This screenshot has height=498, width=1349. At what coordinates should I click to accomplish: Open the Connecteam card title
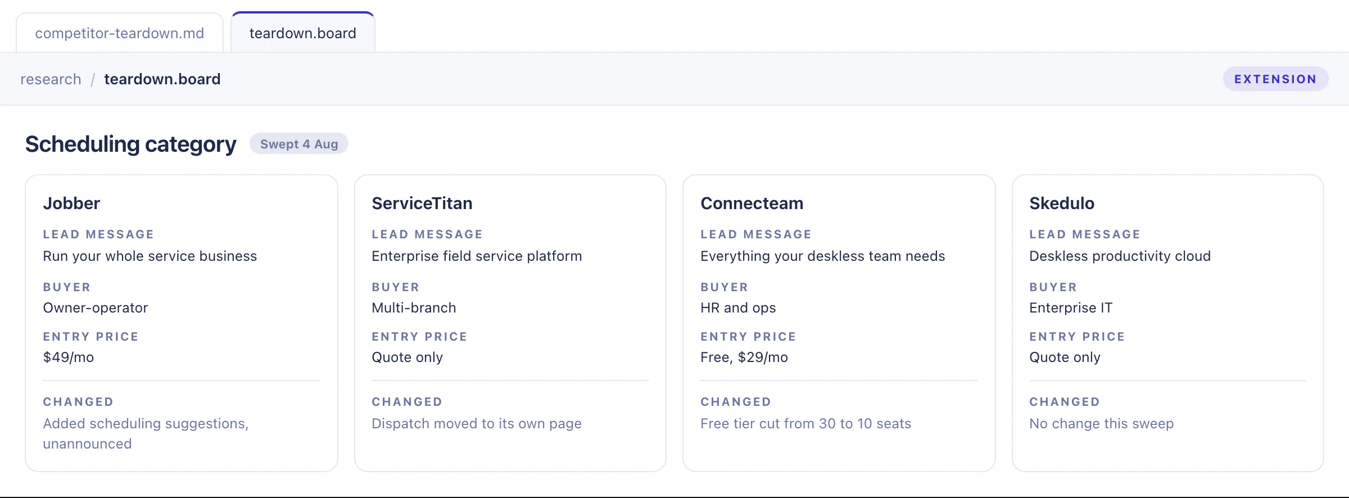[x=752, y=203]
